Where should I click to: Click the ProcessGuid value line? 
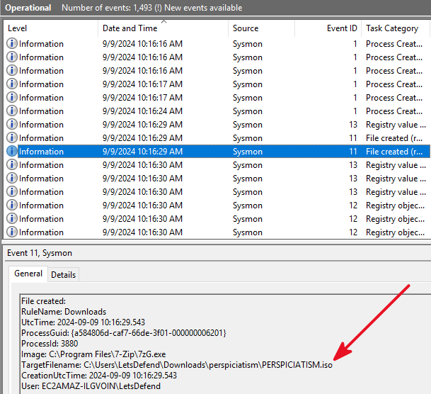(x=124, y=333)
